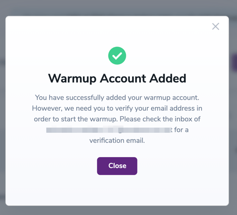Click the green success checkmark icon
Image resolution: width=237 pixels, height=215 pixels.
tap(117, 56)
